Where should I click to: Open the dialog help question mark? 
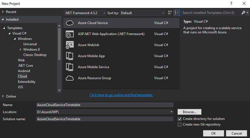[231, 3]
